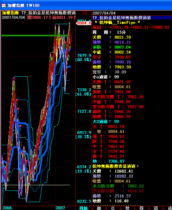Click the white 8004.6 current price marker
Screen dimensions: 172x210
[84, 23]
